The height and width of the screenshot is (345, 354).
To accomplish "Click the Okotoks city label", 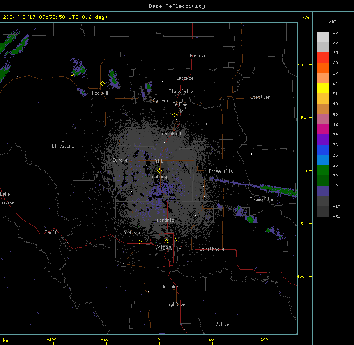I will [x=169, y=287].
